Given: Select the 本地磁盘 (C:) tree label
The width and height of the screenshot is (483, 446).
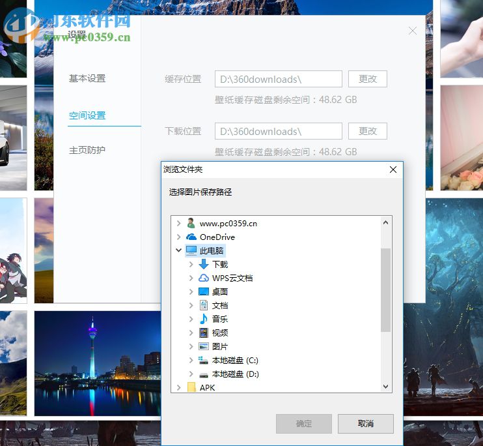Looking at the screenshot, I should 235,360.
